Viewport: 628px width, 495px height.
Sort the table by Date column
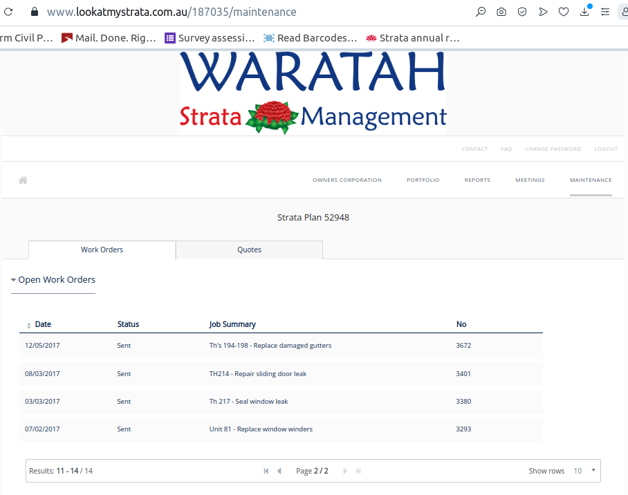pos(42,324)
